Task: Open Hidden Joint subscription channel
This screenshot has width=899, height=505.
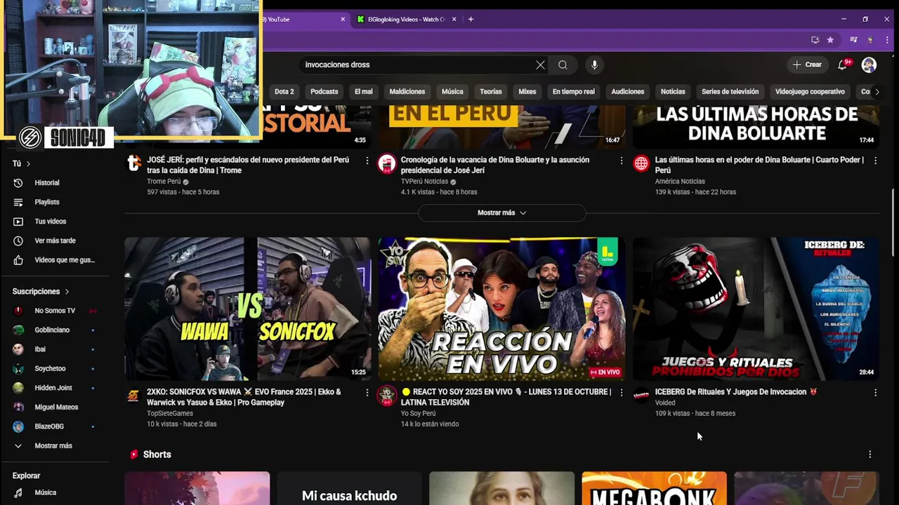Action: [x=54, y=388]
